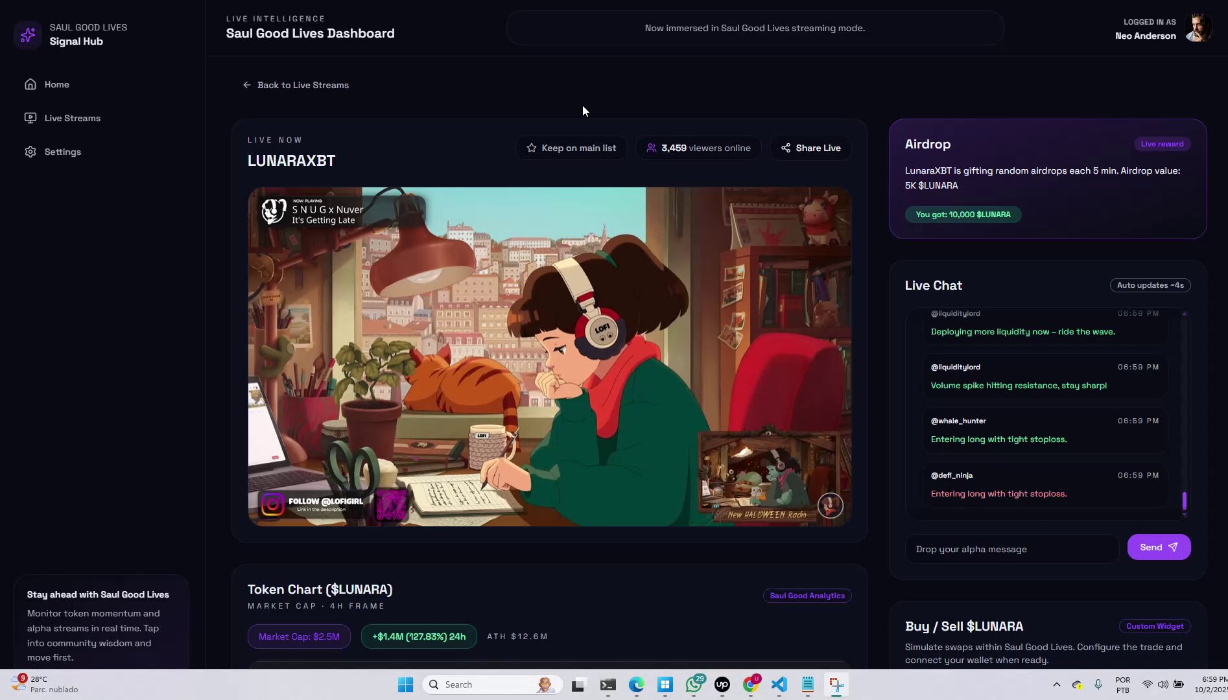
Task: Click the 3,459 viewers online badge
Action: 698,148
